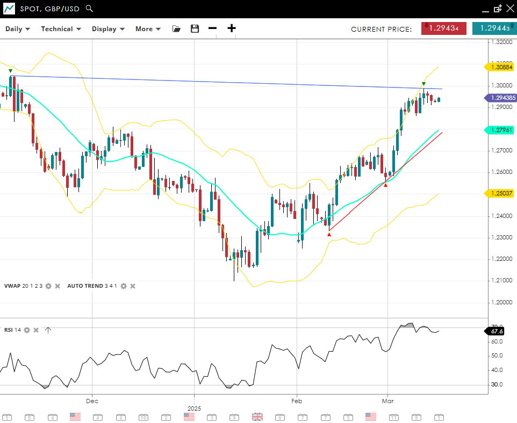This screenshot has height=423, width=517.
Task: Click the teal buy price 1.2944 button
Action: click(x=494, y=28)
